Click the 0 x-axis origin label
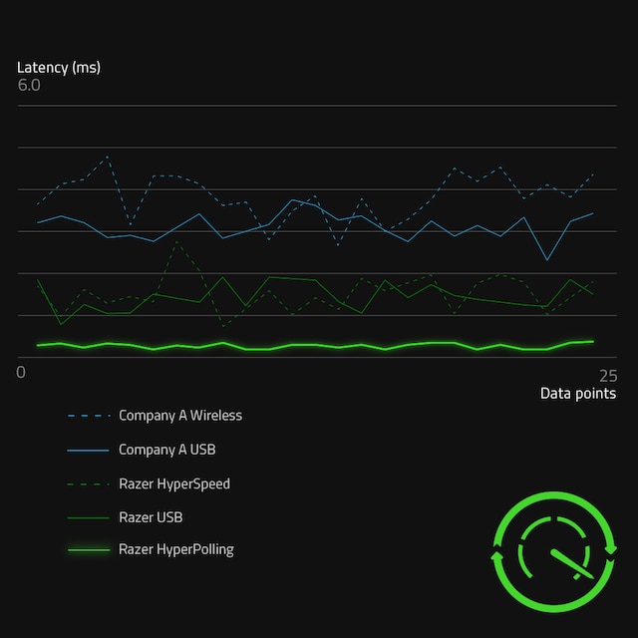This screenshot has height=638, width=638. pyautogui.click(x=21, y=373)
